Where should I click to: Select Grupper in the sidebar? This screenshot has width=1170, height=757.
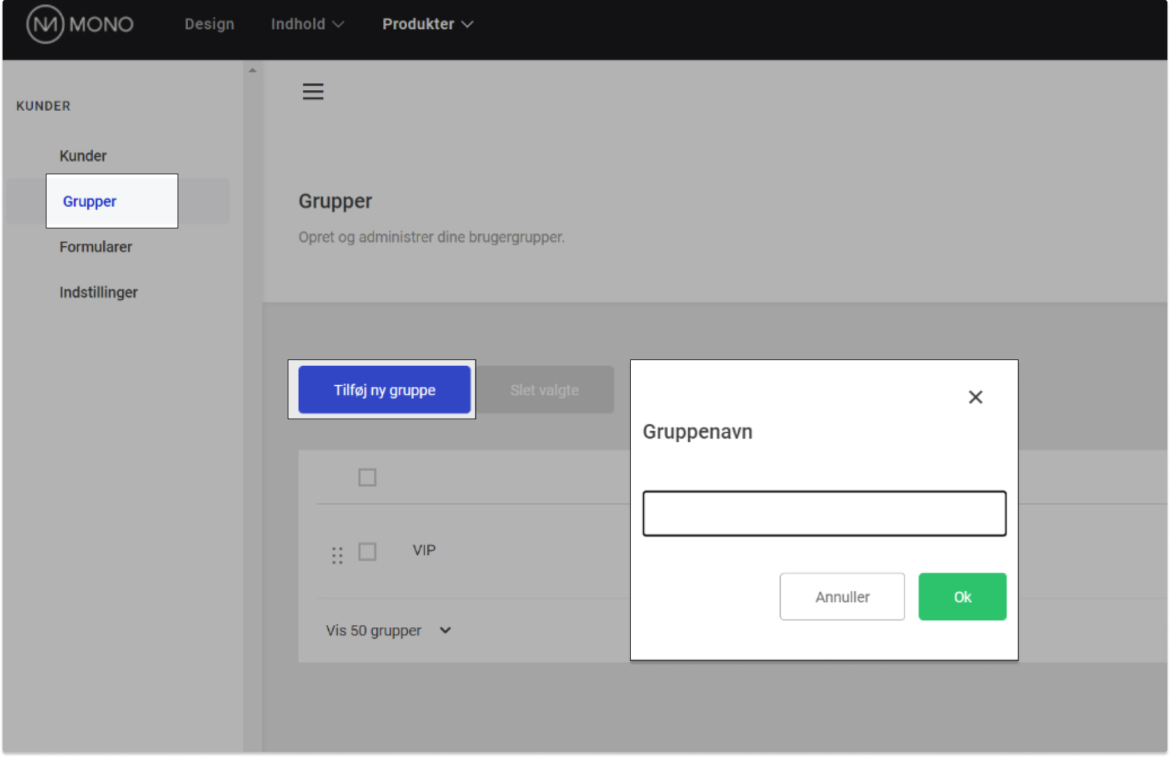click(90, 202)
